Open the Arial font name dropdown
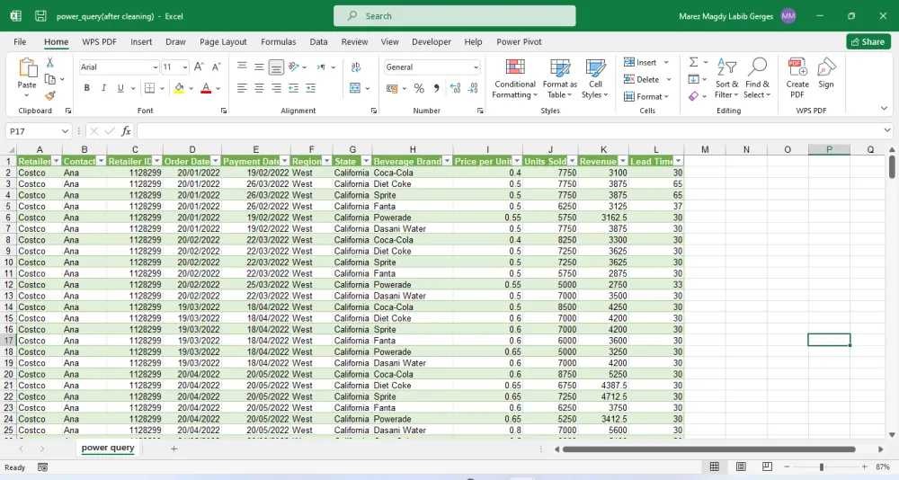 pyautogui.click(x=155, y=67)
